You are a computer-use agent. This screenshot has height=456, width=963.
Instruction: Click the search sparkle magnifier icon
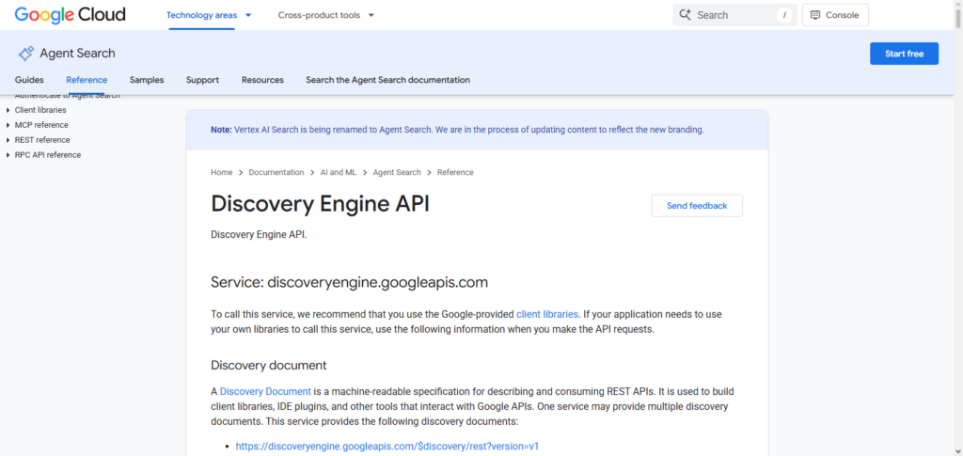tap(686, 15)
